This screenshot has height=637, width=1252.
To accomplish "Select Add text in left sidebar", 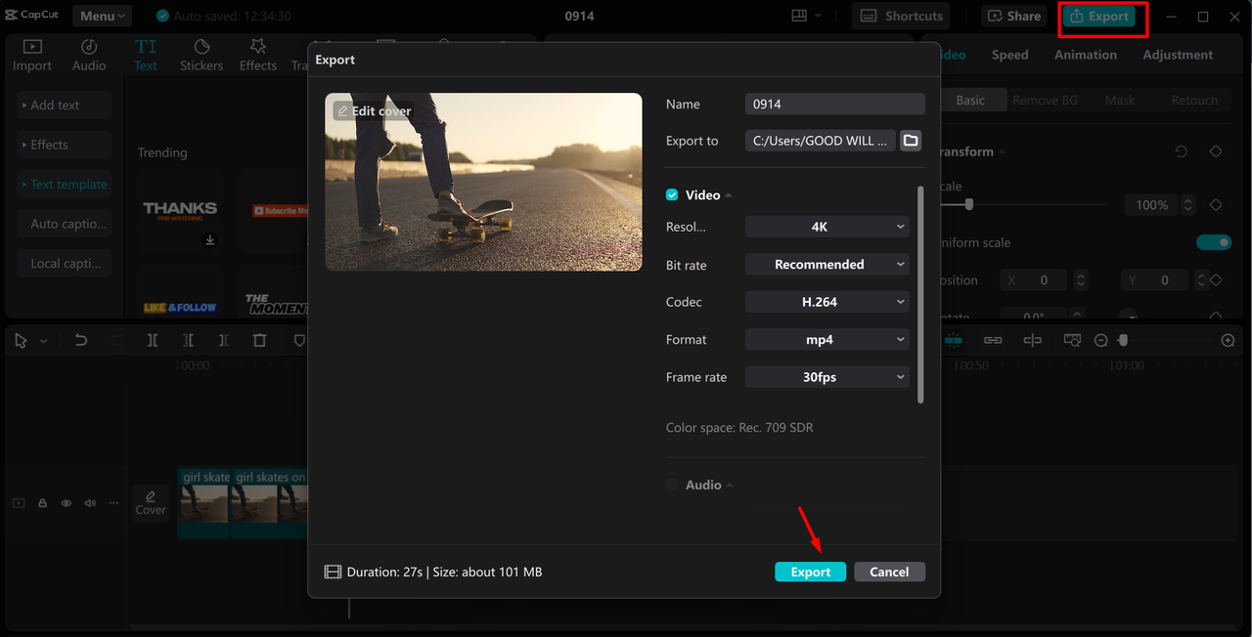I will click(x=65, y=106).
